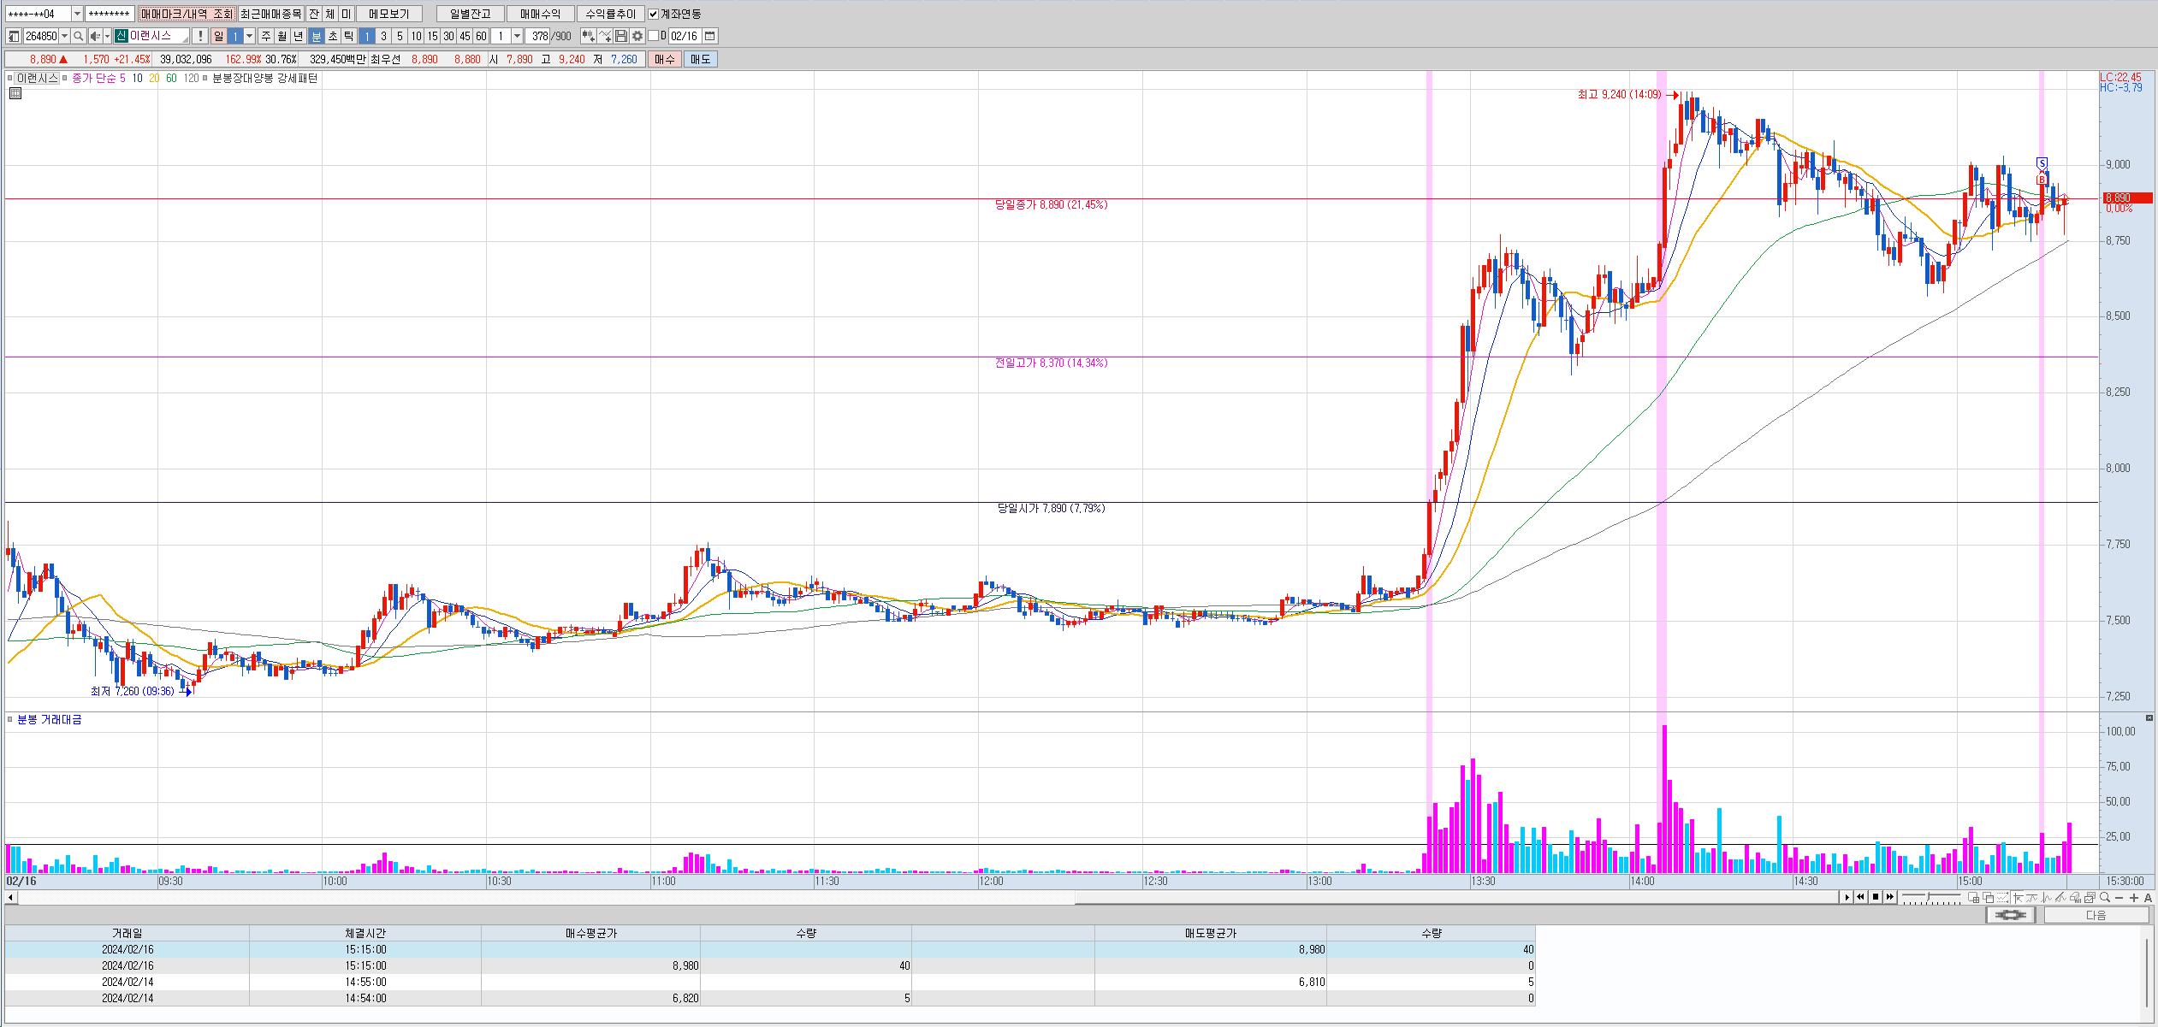Click the 다음 next button

point(2096,915)
